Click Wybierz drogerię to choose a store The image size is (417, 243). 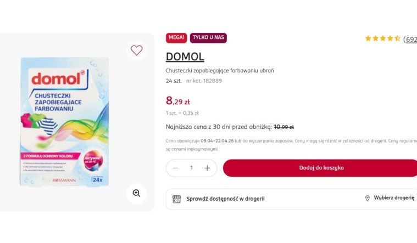394,199
